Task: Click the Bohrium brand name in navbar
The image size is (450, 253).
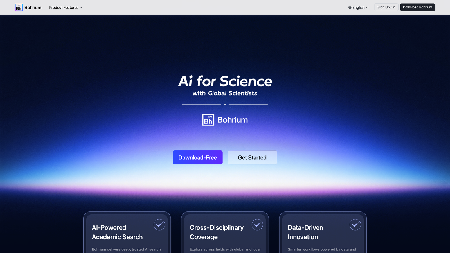Action: pyautogui.click(x=33, y=8)
